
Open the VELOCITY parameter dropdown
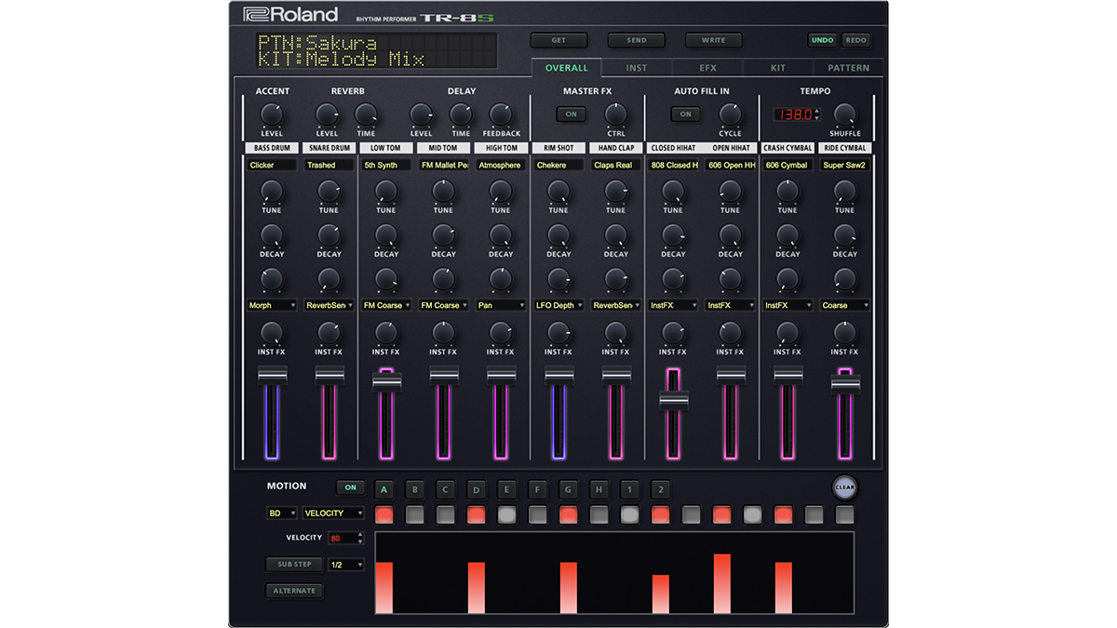333,513
